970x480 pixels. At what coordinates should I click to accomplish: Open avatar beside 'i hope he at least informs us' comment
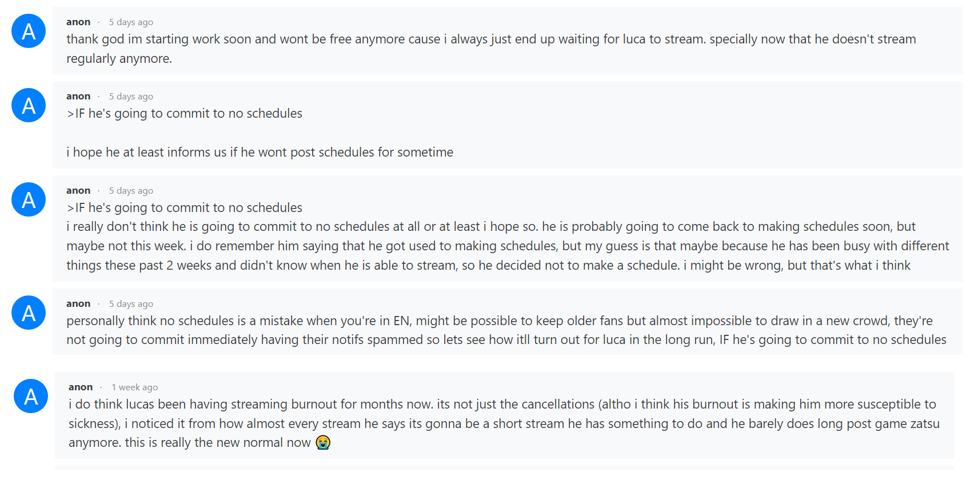(x=29, y=105)
